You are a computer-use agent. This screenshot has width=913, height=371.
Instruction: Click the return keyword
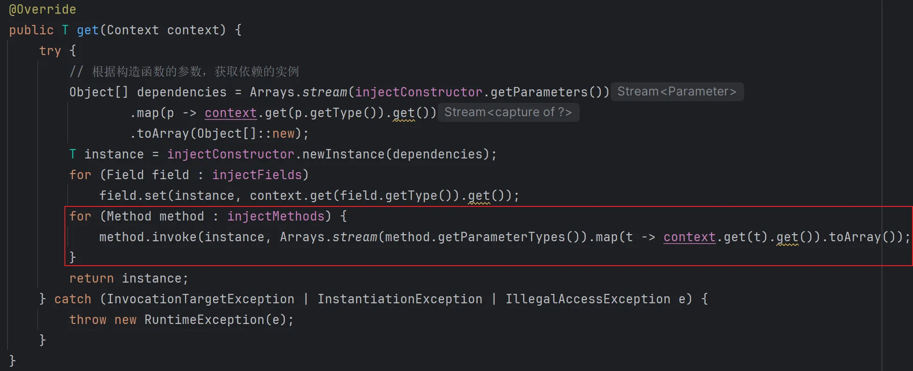(91, 278)
